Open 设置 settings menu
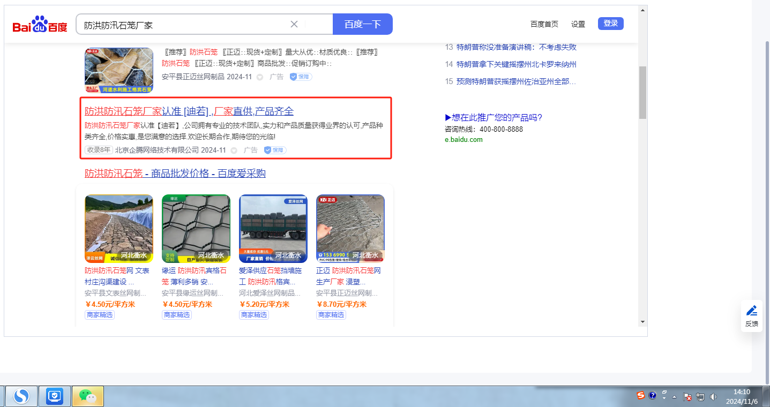 pos(578,24)
